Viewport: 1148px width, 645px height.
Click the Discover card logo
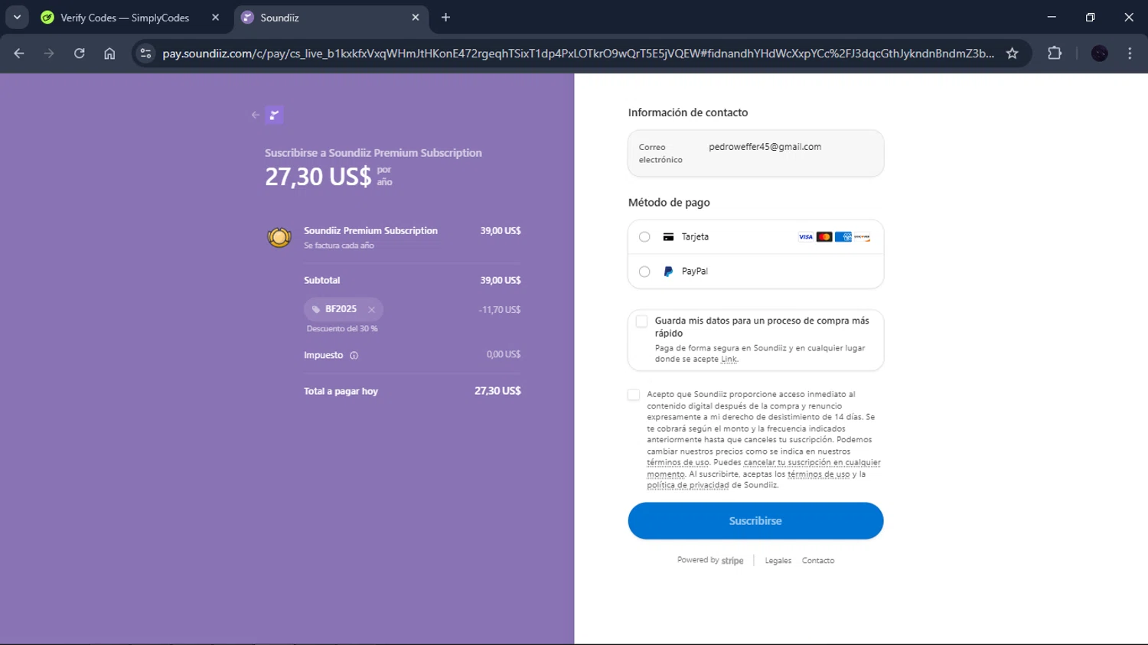click(862, 237)
